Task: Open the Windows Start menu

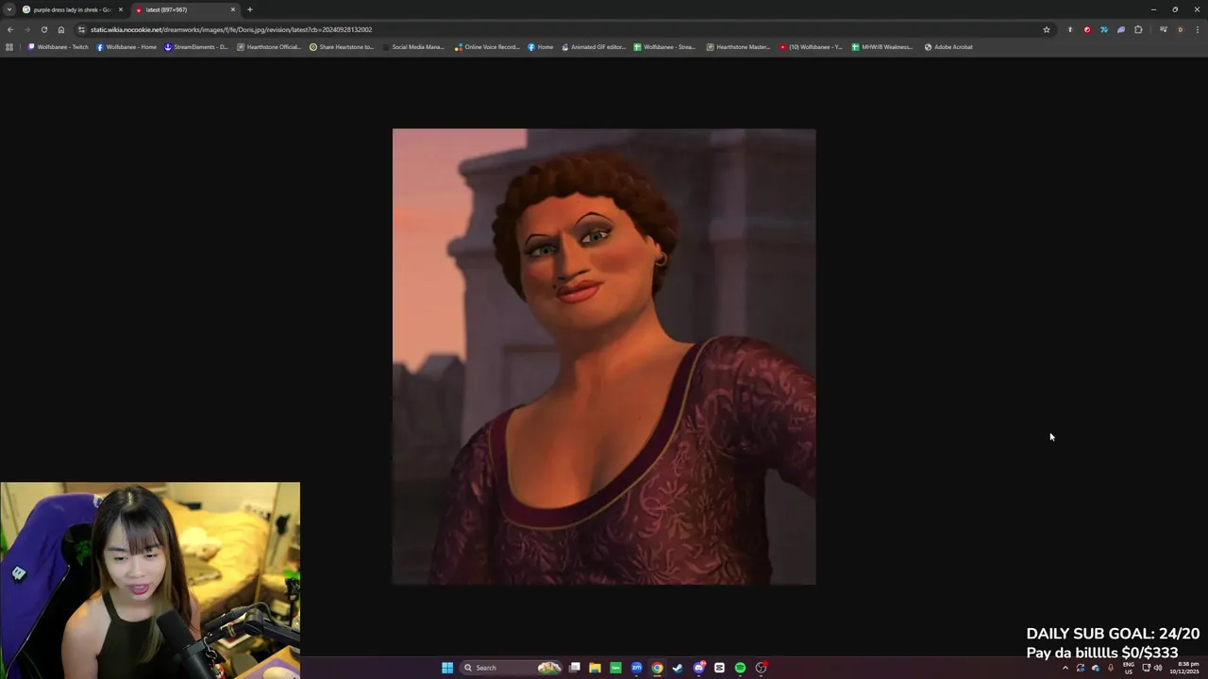Action: click(447, 668)
